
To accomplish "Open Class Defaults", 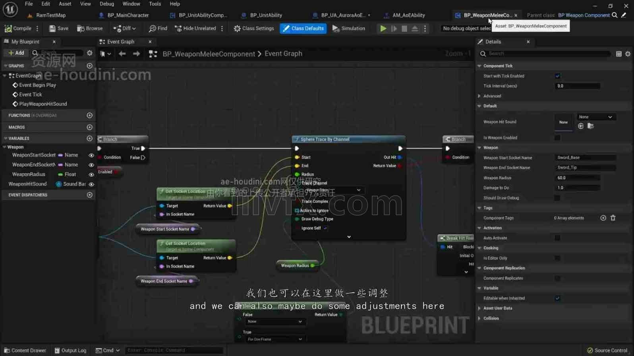I will click(x=303, y=28).
